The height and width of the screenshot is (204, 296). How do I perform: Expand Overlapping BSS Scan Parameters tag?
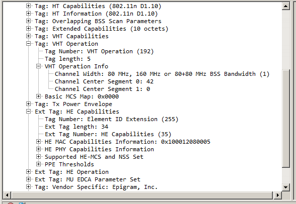coord(28,21)
